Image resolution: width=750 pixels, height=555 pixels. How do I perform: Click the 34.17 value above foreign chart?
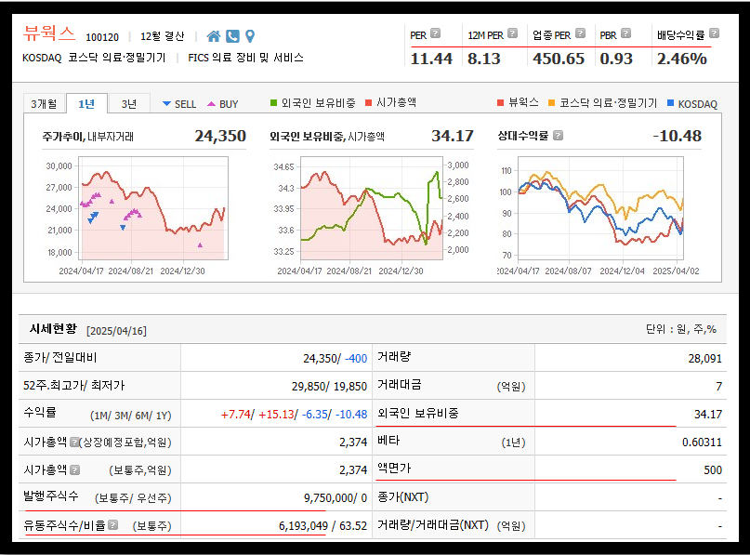click(452, 136)
